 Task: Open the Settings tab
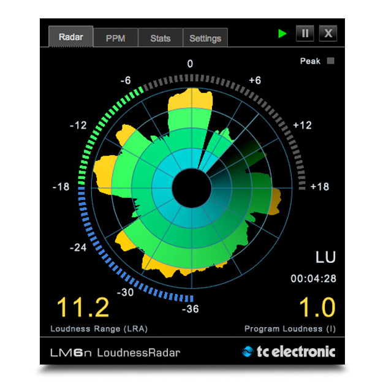(205, 38)
